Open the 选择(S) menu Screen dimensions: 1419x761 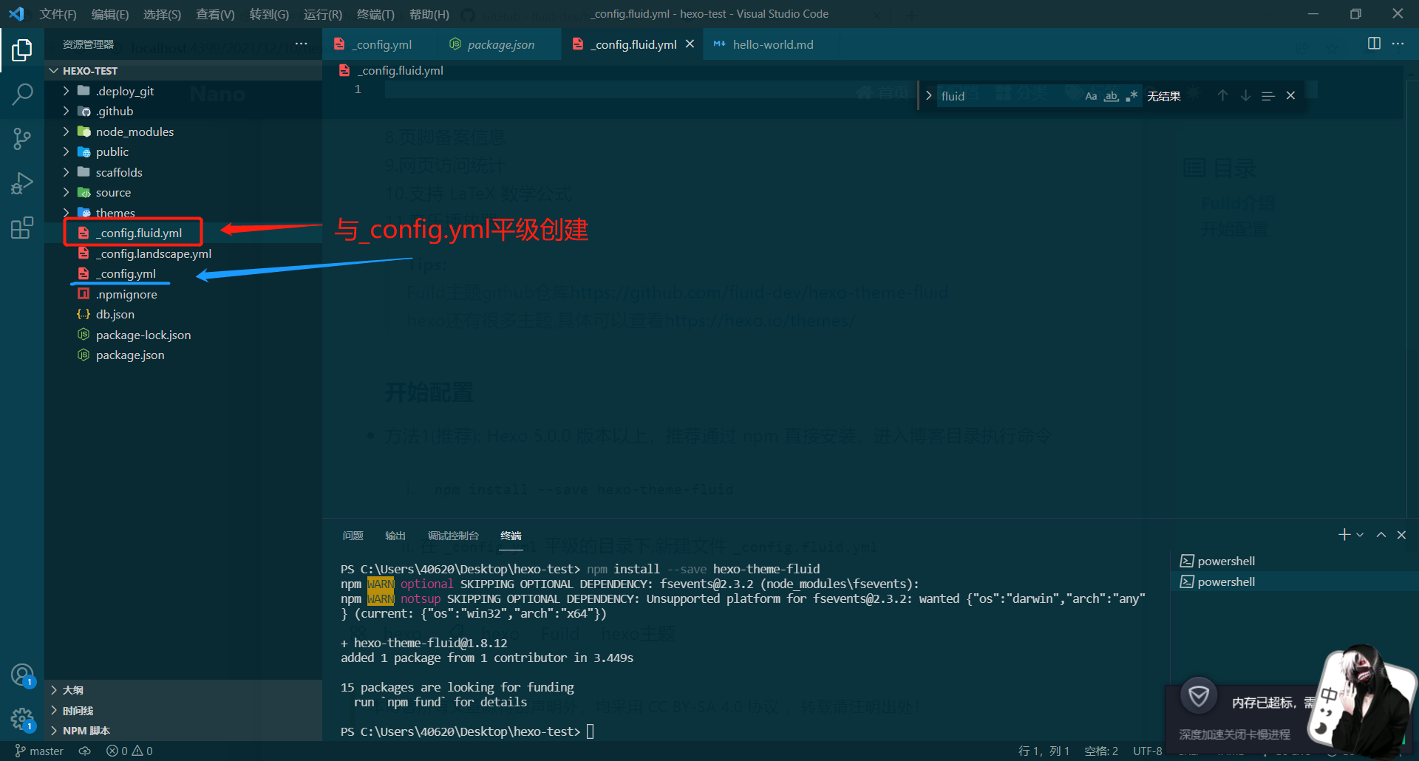click(162, 14)
